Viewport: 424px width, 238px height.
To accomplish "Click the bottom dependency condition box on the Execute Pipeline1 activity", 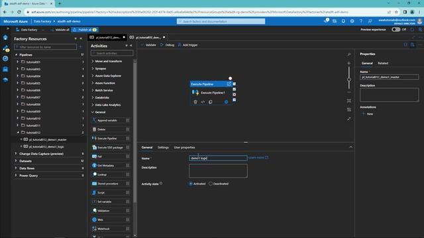I will tap(234, 100).
